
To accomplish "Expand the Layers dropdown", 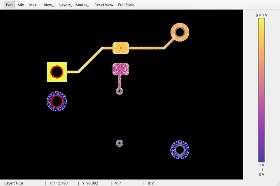I will (x=65, y=5).
